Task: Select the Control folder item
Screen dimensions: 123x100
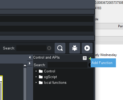Action: pyautogui.click(x=47, y=71)
